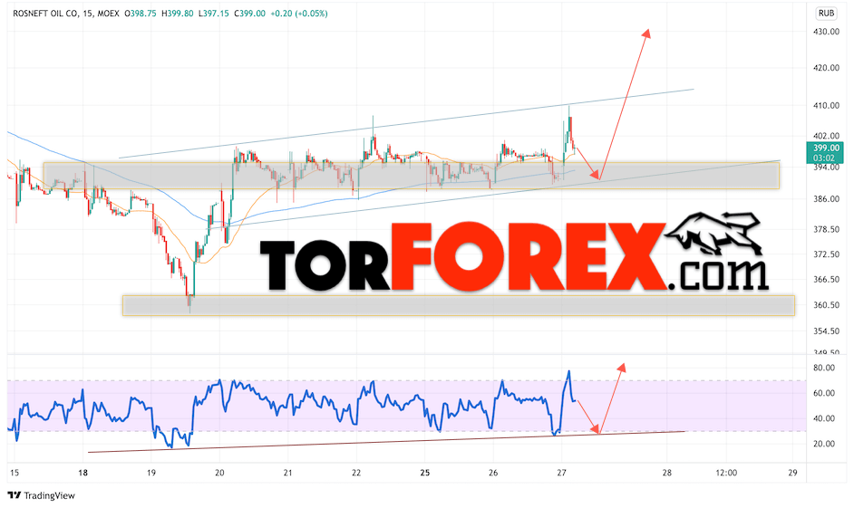The height and width of the screenshot is (508, 854).
Task: Click the 420.00 price axis label
Action: click(826, 68)
